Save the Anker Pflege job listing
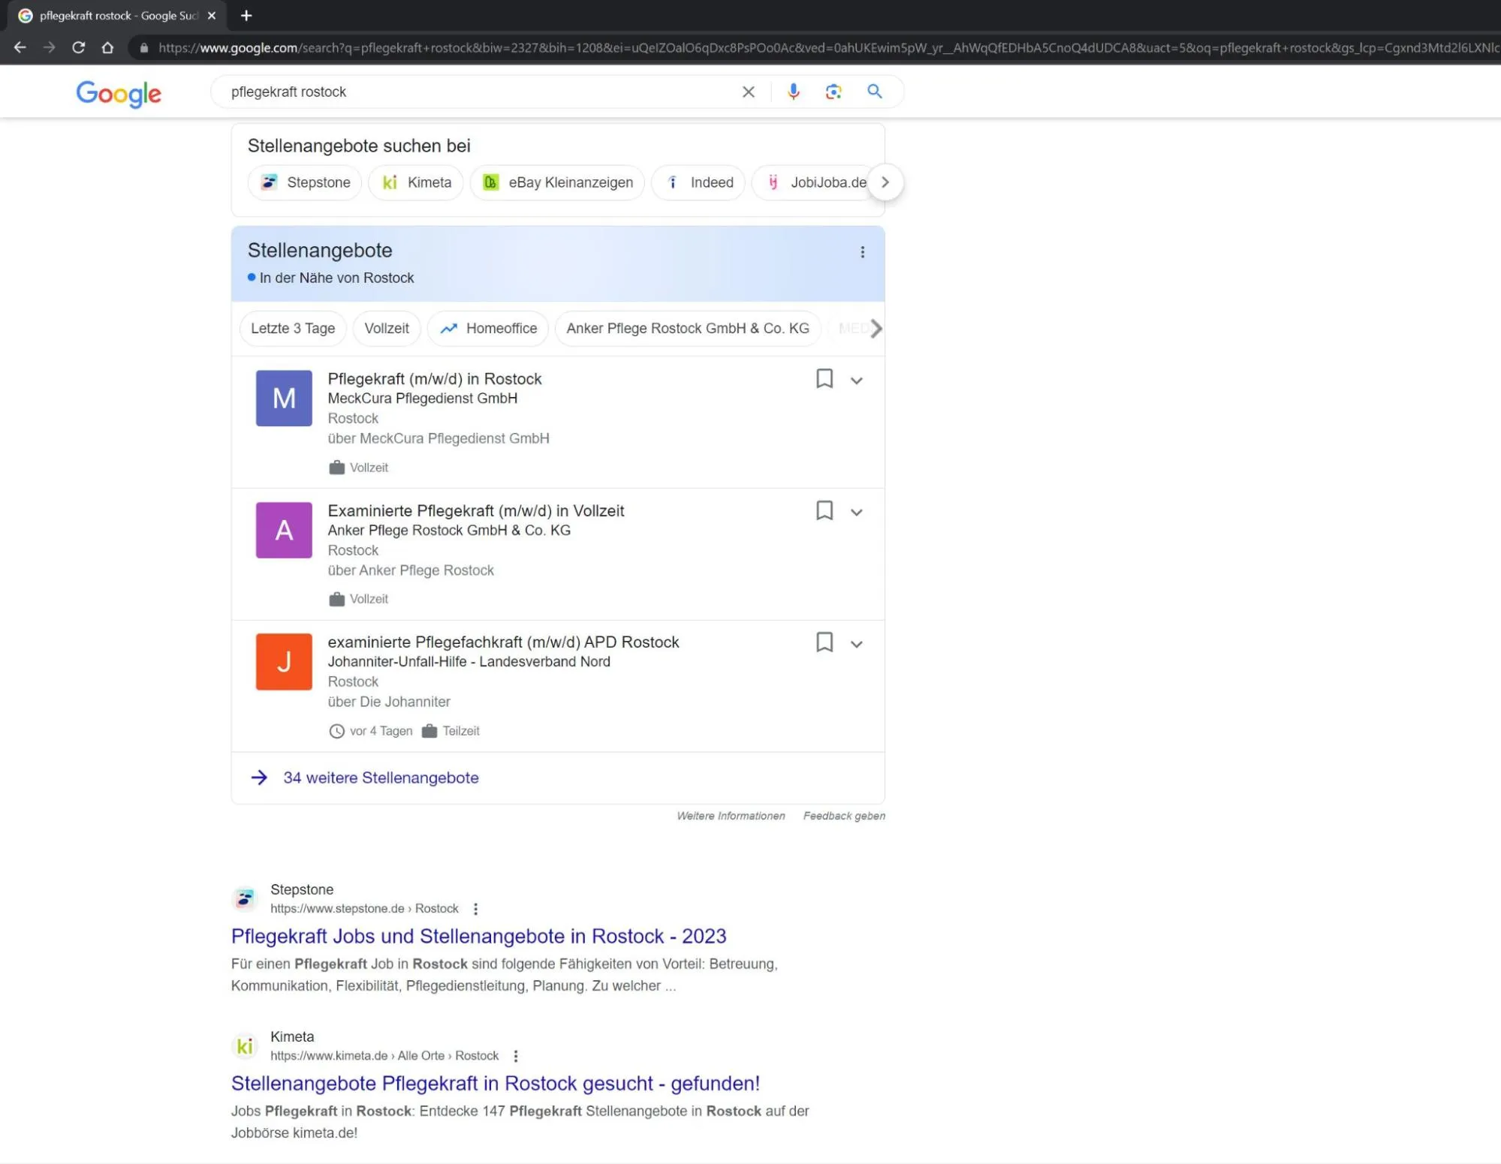Screen dimensions: 1501x1164 (x=824, y=510)
